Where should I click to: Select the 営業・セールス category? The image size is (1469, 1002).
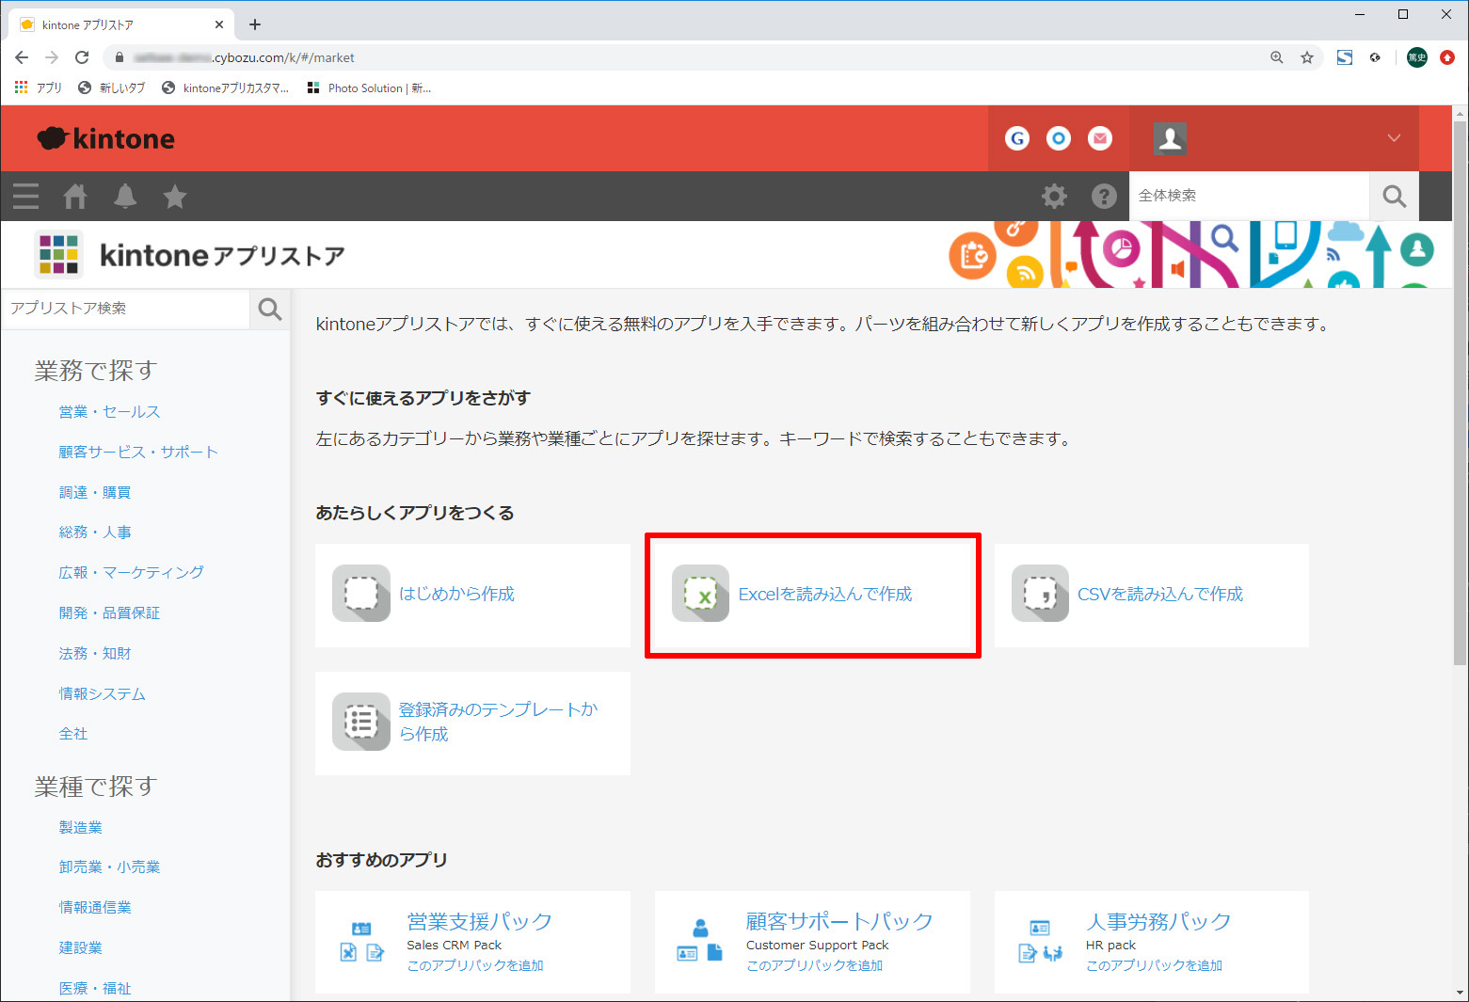(x=109, y=411)
